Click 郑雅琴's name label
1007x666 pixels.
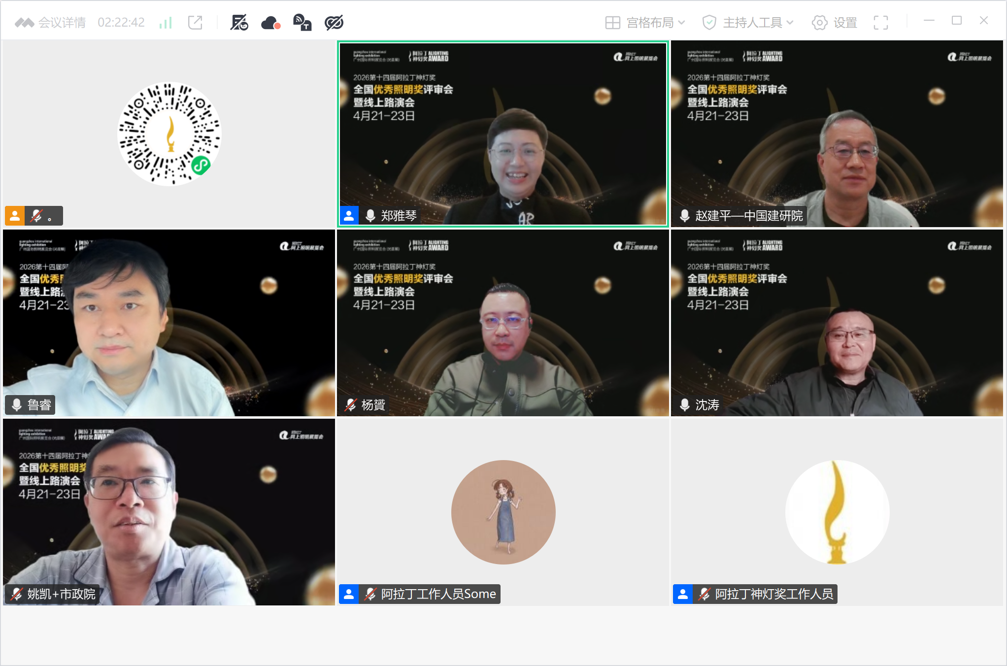pyautogui.click(x=398, y=215)
